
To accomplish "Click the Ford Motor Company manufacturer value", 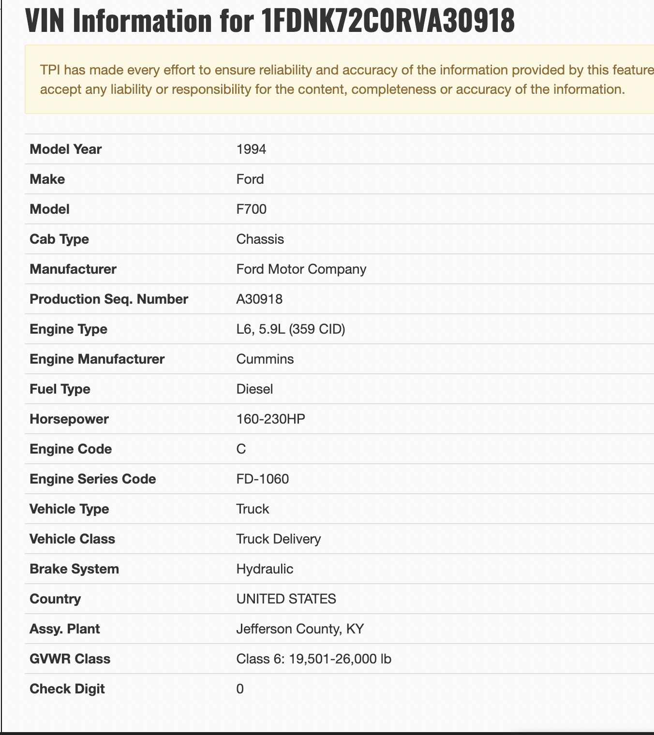I will [301, 269].
